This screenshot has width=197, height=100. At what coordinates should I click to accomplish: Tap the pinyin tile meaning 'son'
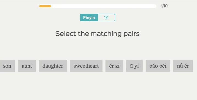click(114, 66)
